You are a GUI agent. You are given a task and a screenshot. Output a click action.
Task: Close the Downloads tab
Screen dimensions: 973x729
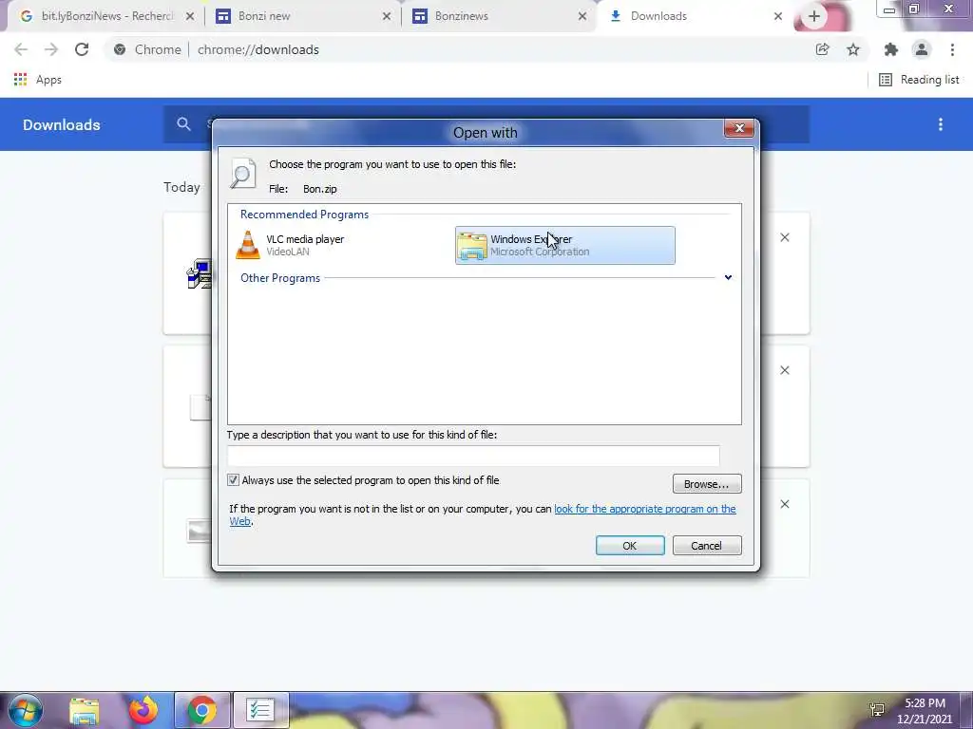[x=778, y=16]
